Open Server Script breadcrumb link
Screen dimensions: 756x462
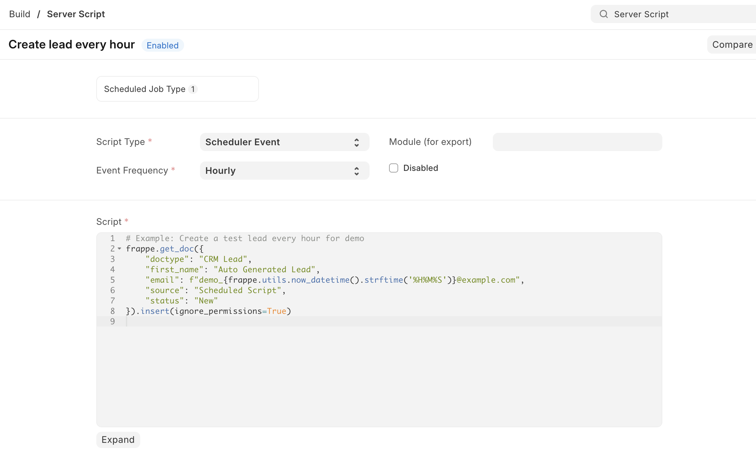coord(76,14)
